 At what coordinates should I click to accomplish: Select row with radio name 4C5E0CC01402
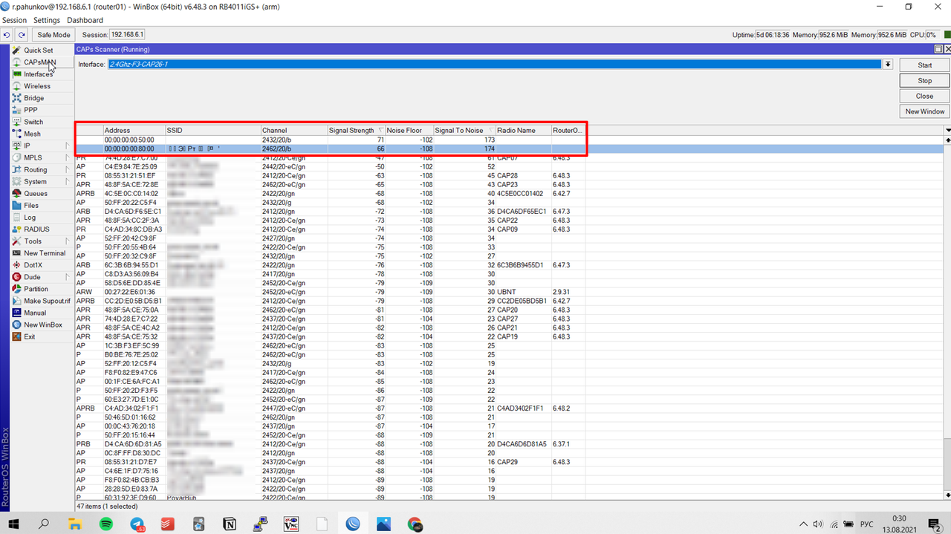pos(509,193)
